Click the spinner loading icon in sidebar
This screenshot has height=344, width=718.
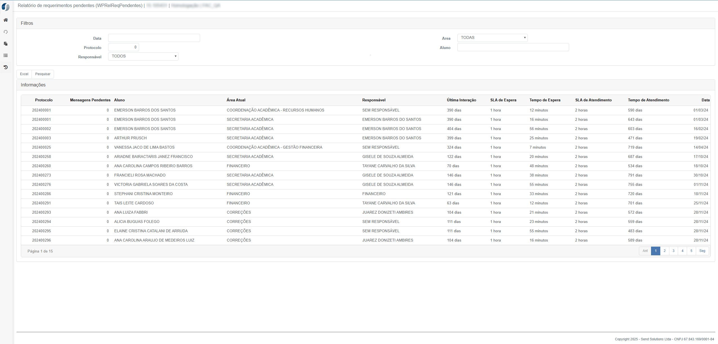coord(6,32)
